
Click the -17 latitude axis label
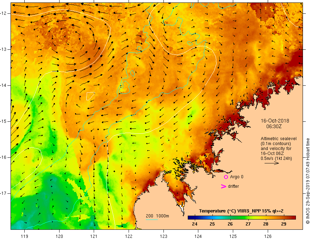tap(4, 193)
